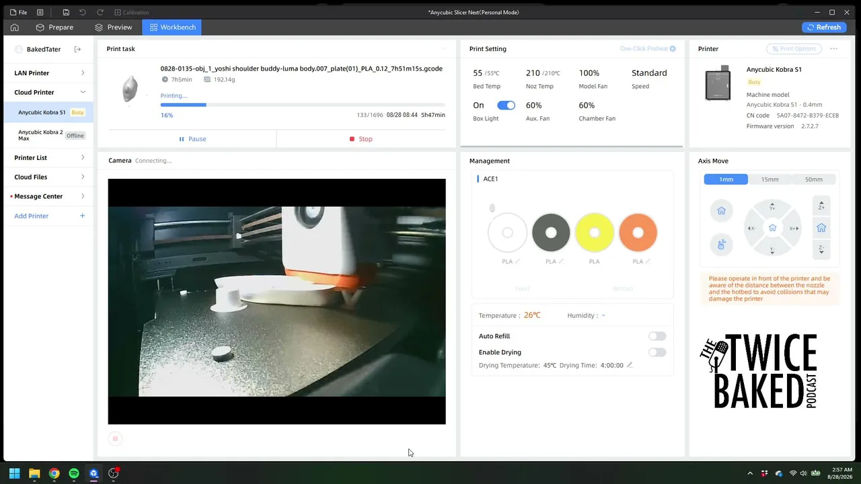Click the undo arrow icon
861x484 pixels.
pos(83,12)
